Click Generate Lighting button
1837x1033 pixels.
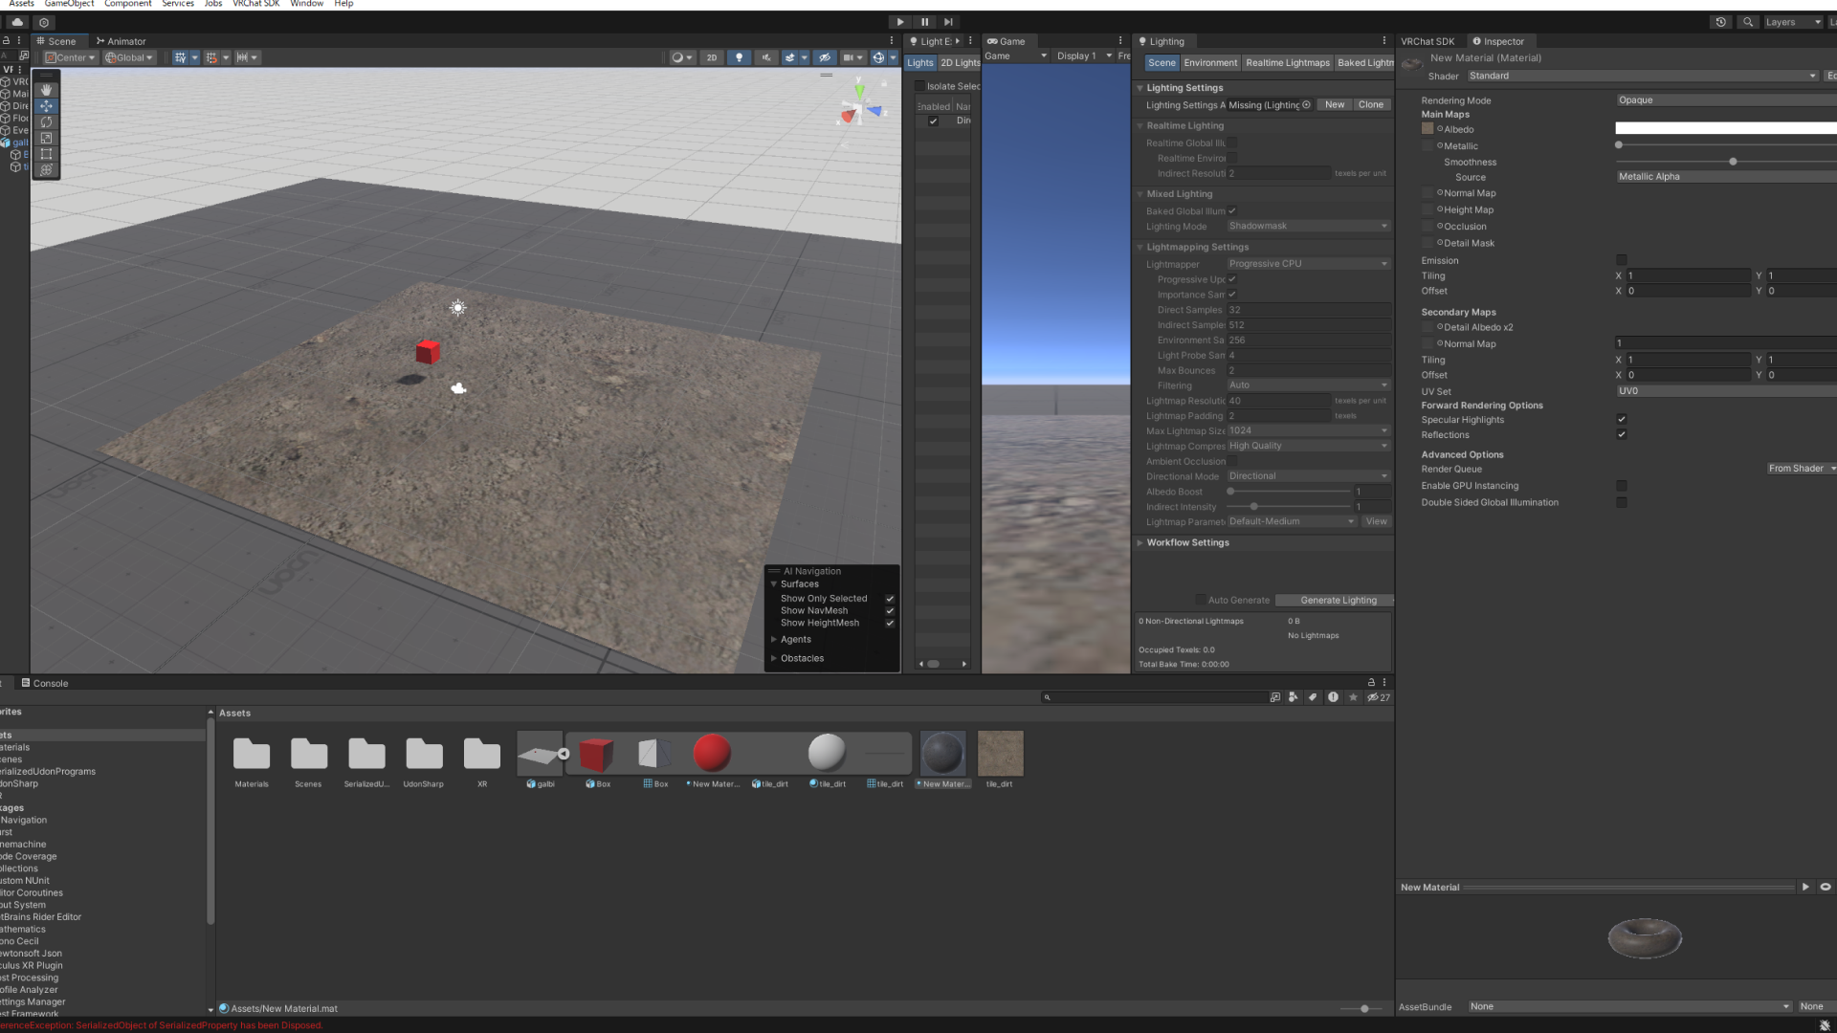1335,601
